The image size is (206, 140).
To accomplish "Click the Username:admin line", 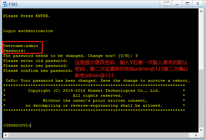I will (21, 46).
